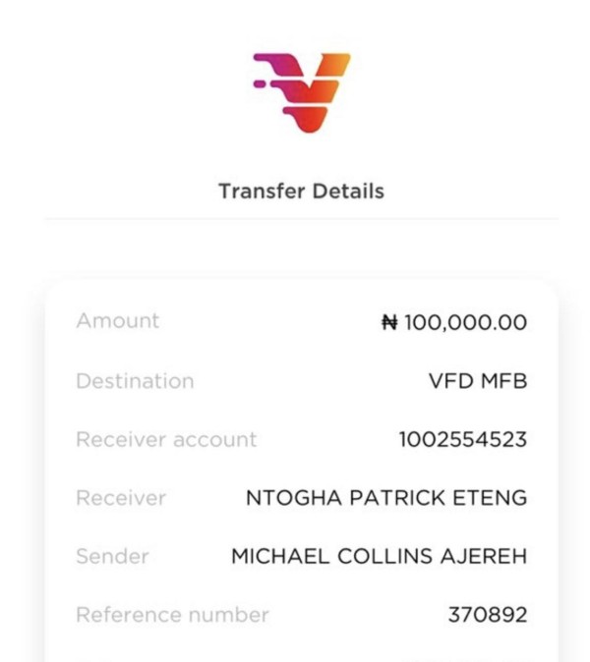Click the word Details in the heading

(x=347, y=192)
